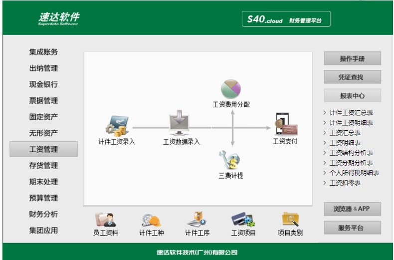Click the 操作手册 button
Viewport: 394px width, 260px height.
click(352, 58)
